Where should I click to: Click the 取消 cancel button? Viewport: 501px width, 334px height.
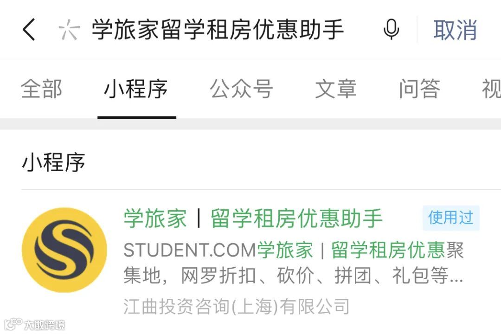click(455, 30)
